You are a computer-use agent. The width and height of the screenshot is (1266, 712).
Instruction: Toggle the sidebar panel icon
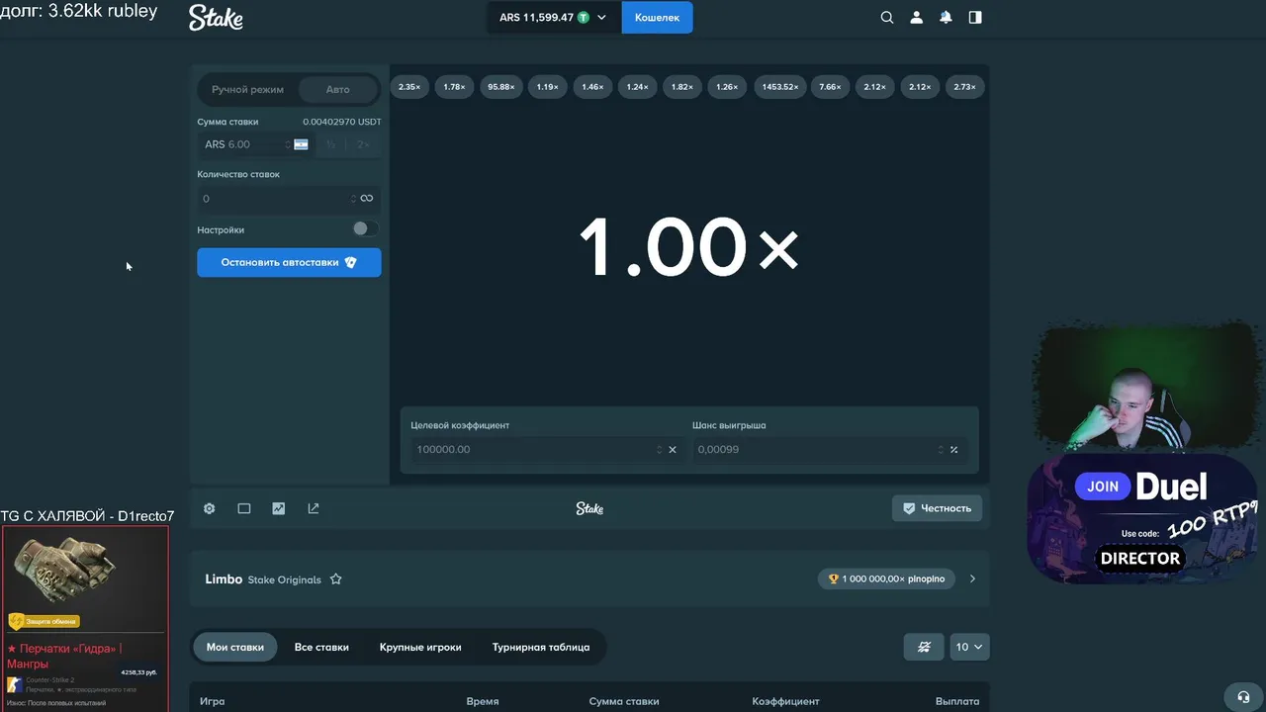(975, 18)
